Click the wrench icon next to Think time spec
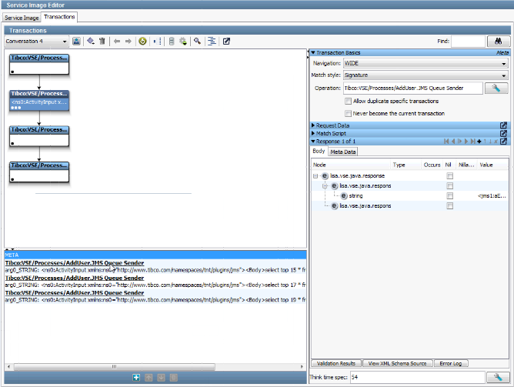514x387 pixels. pyautogui.click(x=496, y=377)
